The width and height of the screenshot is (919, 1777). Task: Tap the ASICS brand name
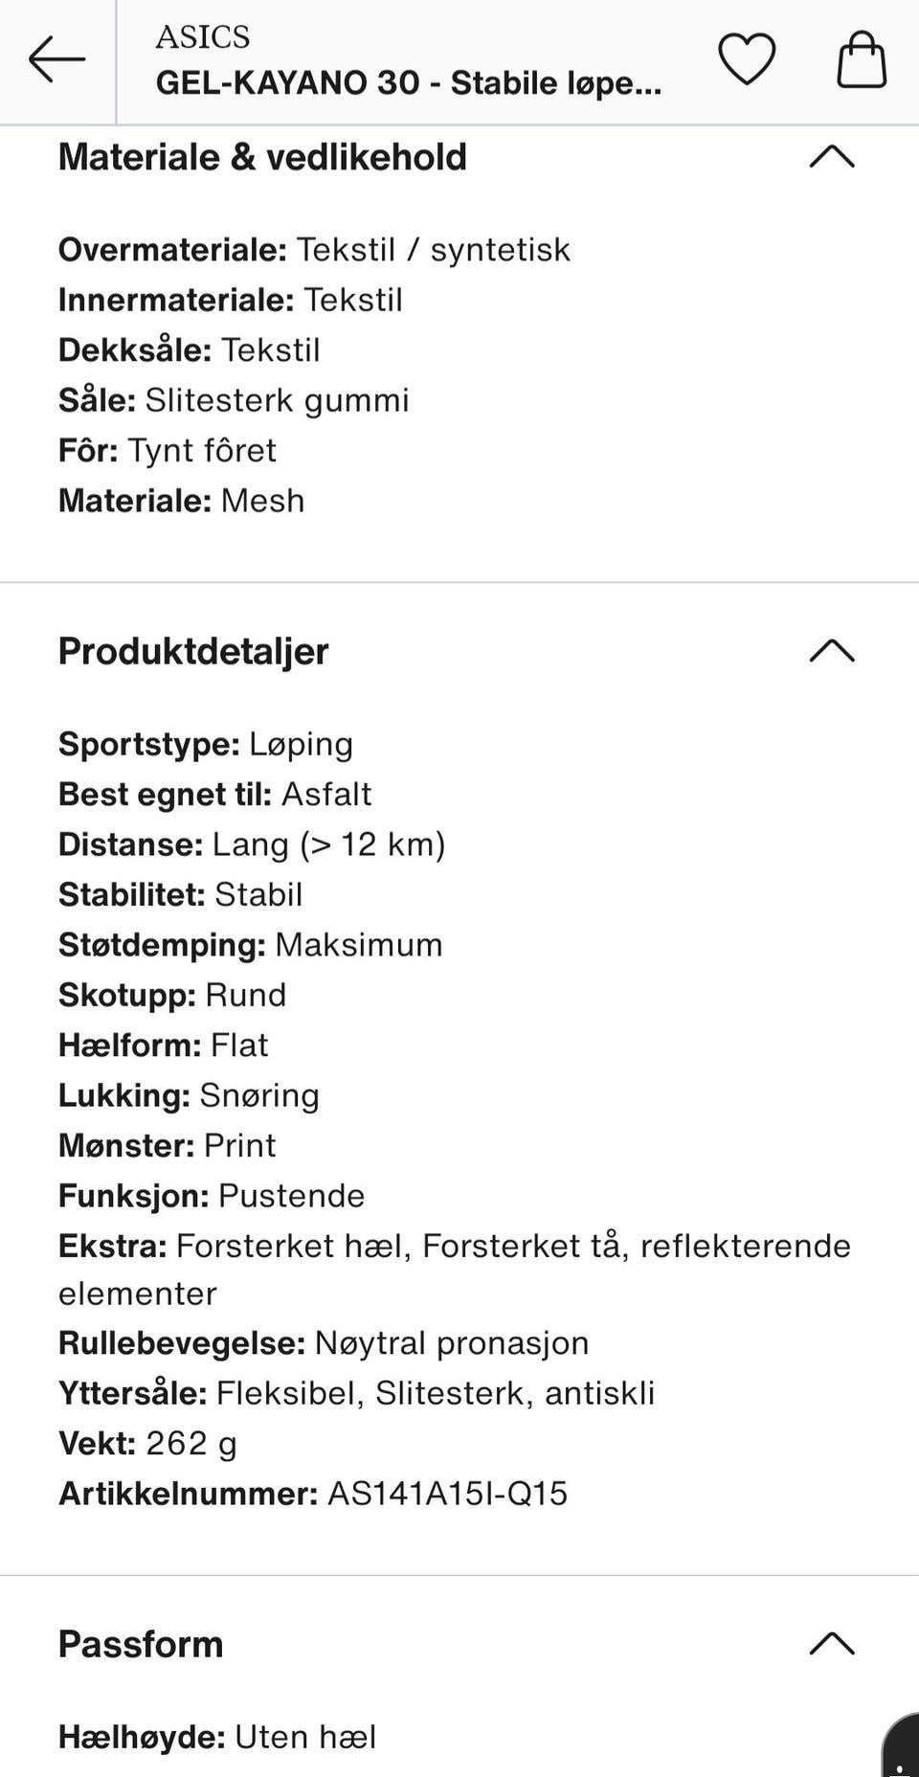[202, 36]
